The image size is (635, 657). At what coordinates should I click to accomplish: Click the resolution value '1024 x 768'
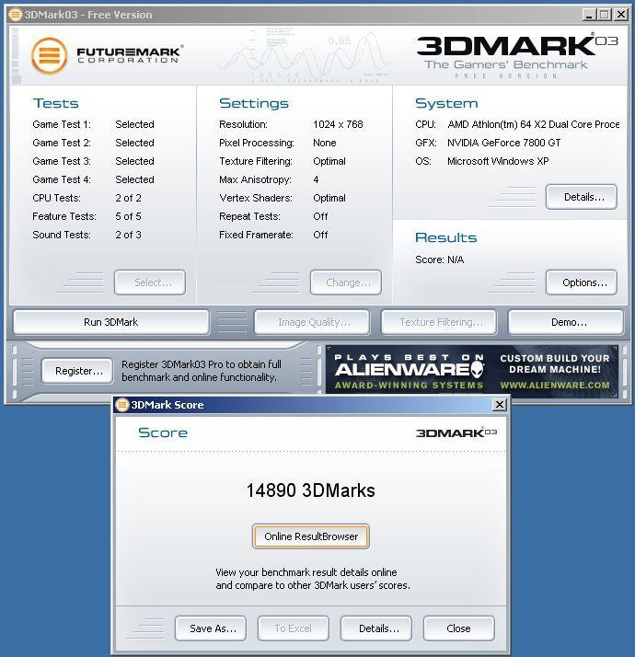pos(338,124)
